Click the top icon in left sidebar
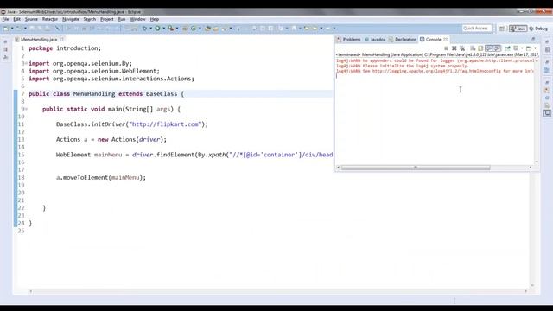The width and height of the screenshot is (553, 311). [5, 42]
